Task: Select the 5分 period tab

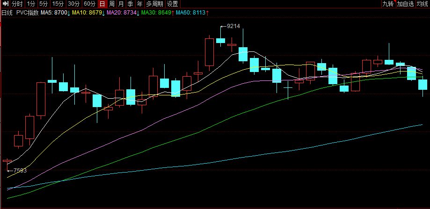Action: [44, 4]
